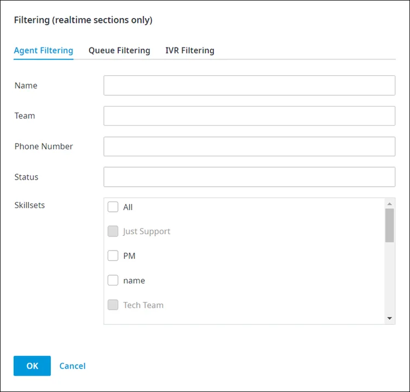Open the IVR Filtering tab
This screenshot has height=392, width=410.
(190, 50)
